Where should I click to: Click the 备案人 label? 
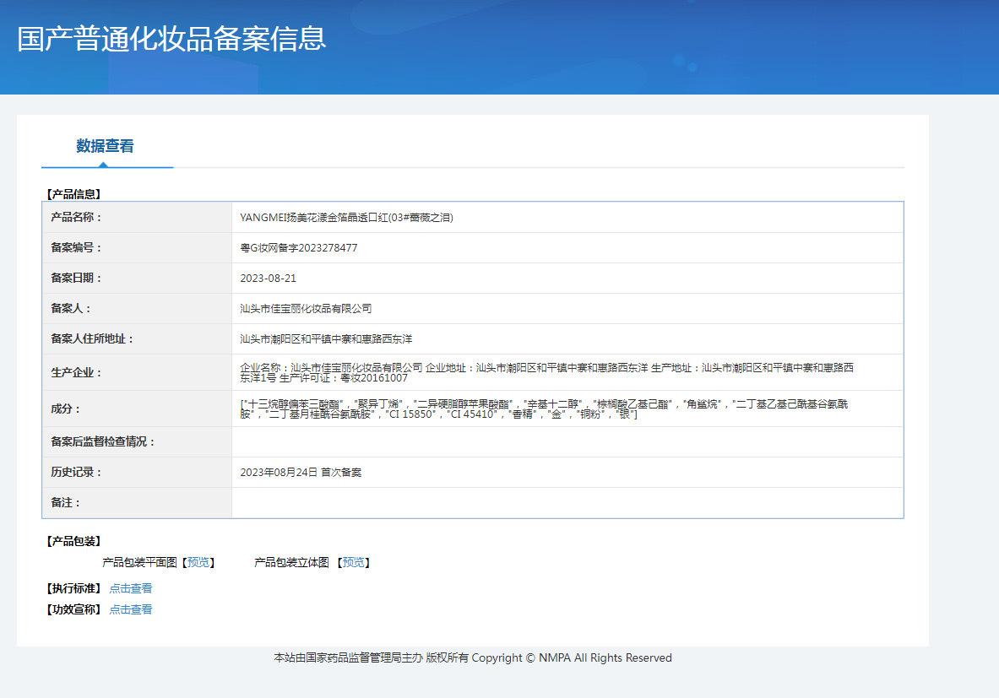click(x=71, y=308)
